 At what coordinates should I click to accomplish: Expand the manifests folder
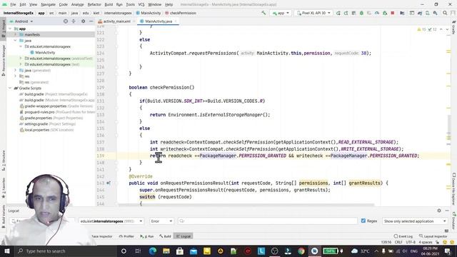[16, 34]
